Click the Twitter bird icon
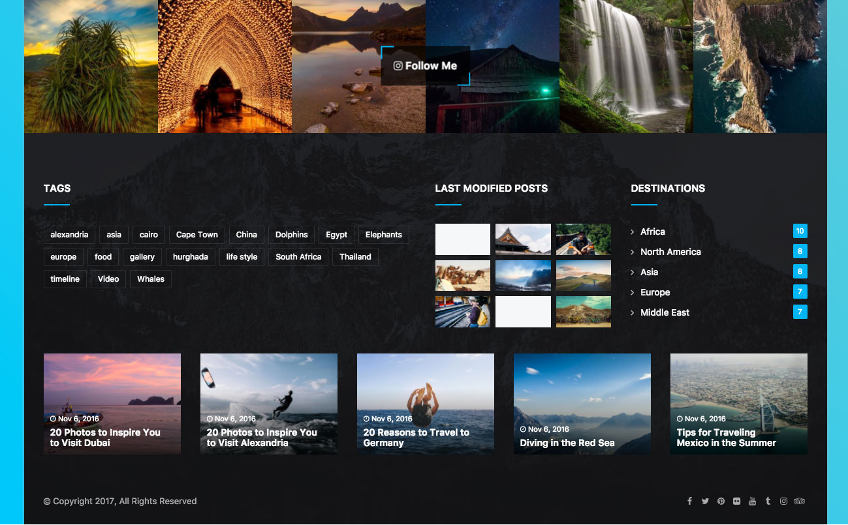Screen dimensions: 848x525 coord(705,502)
